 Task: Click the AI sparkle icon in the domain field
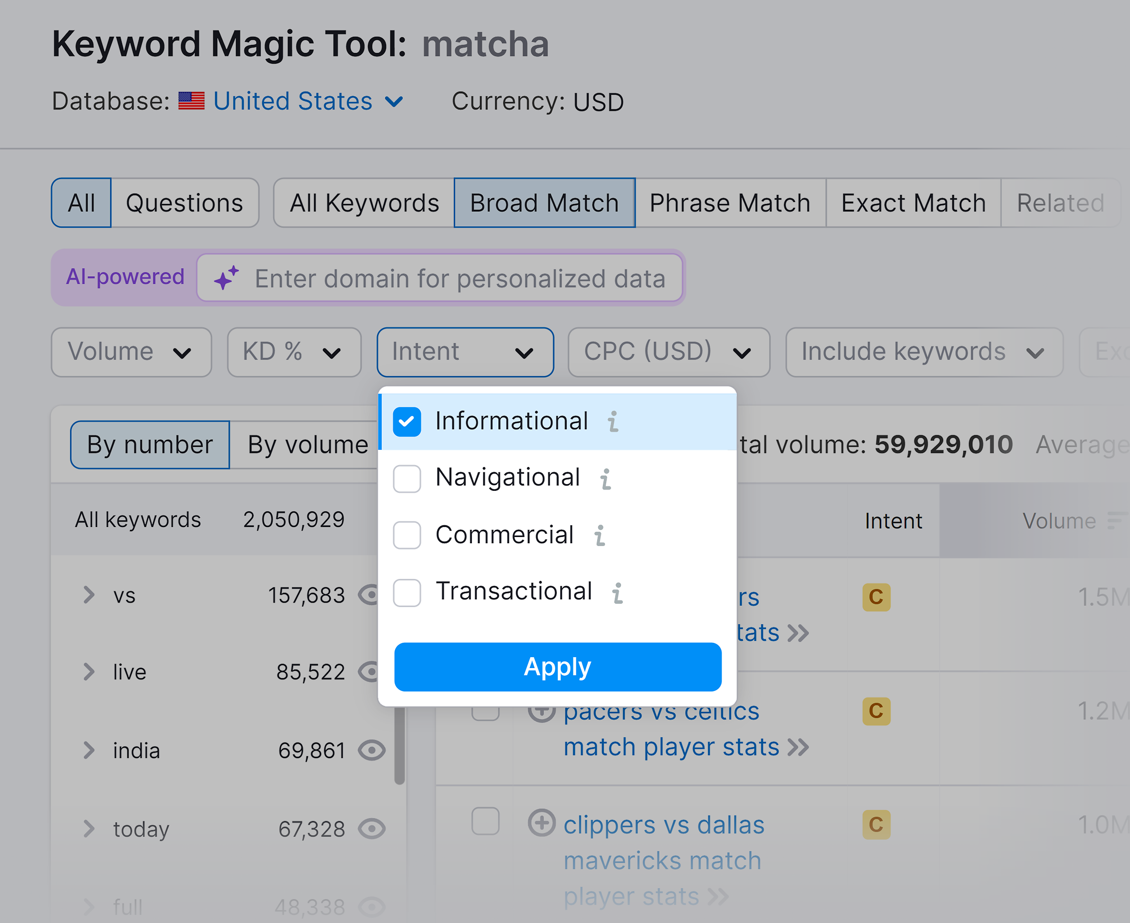pyautogui.click(x=226, y=278)
